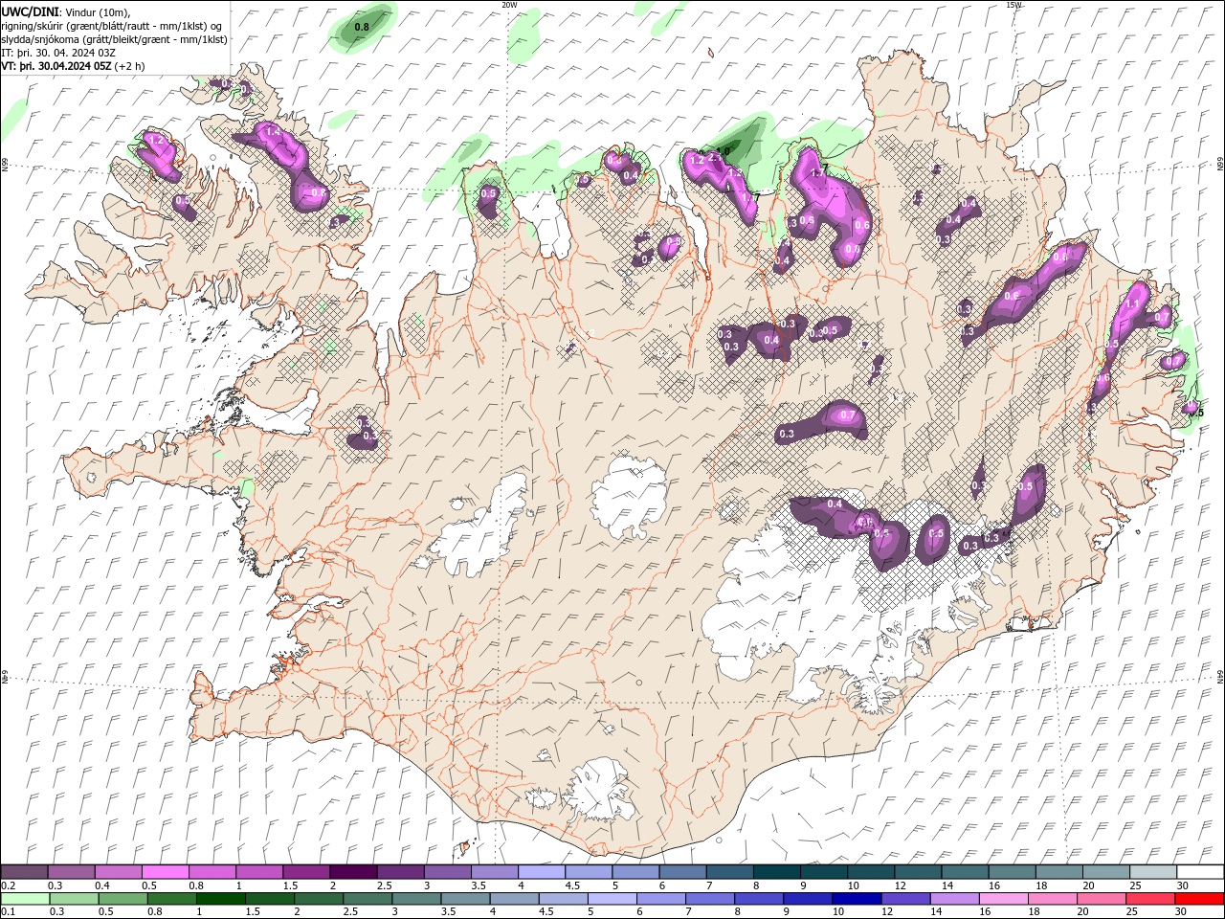Image resolution: width=1225 pixels, height=919 pixels.
Task: Pick the medium green 0.5–0.8 rain legend swatch
Action: [123, 898]
